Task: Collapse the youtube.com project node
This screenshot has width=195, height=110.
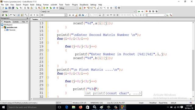Action: [2, 28]
